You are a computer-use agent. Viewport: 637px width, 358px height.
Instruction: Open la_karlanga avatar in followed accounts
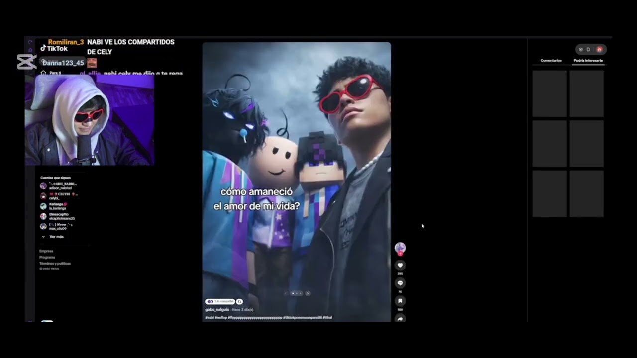43,206
